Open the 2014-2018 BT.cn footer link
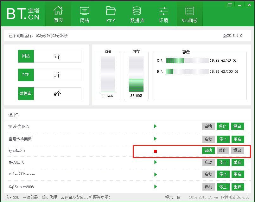255x202 pixels. coord(203,198)
